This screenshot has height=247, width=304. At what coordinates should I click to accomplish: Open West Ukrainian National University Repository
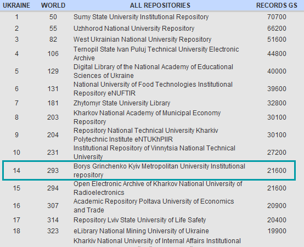tap(142, 40)
